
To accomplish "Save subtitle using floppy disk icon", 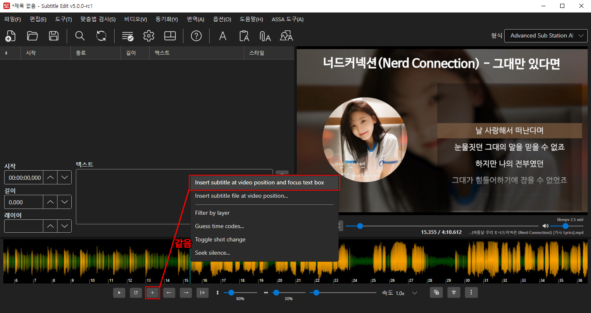I will (x=54, y=36).
